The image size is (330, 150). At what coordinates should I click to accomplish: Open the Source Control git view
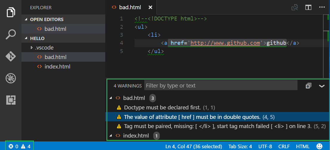pos(10,57)
